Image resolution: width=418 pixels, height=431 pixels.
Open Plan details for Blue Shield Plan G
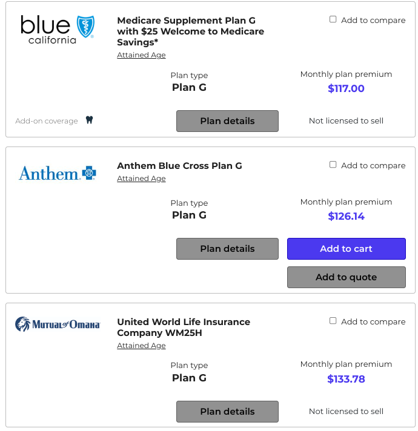(x=227, y=121)
